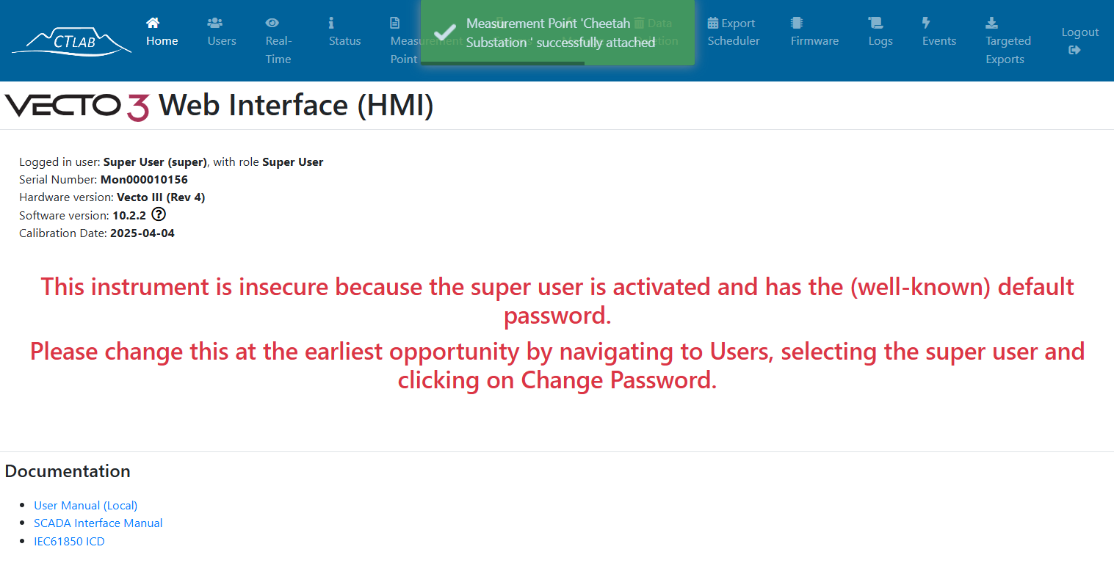
Task: Dismiss the 'successfully attached' green notification
Action: pos(557,32)
